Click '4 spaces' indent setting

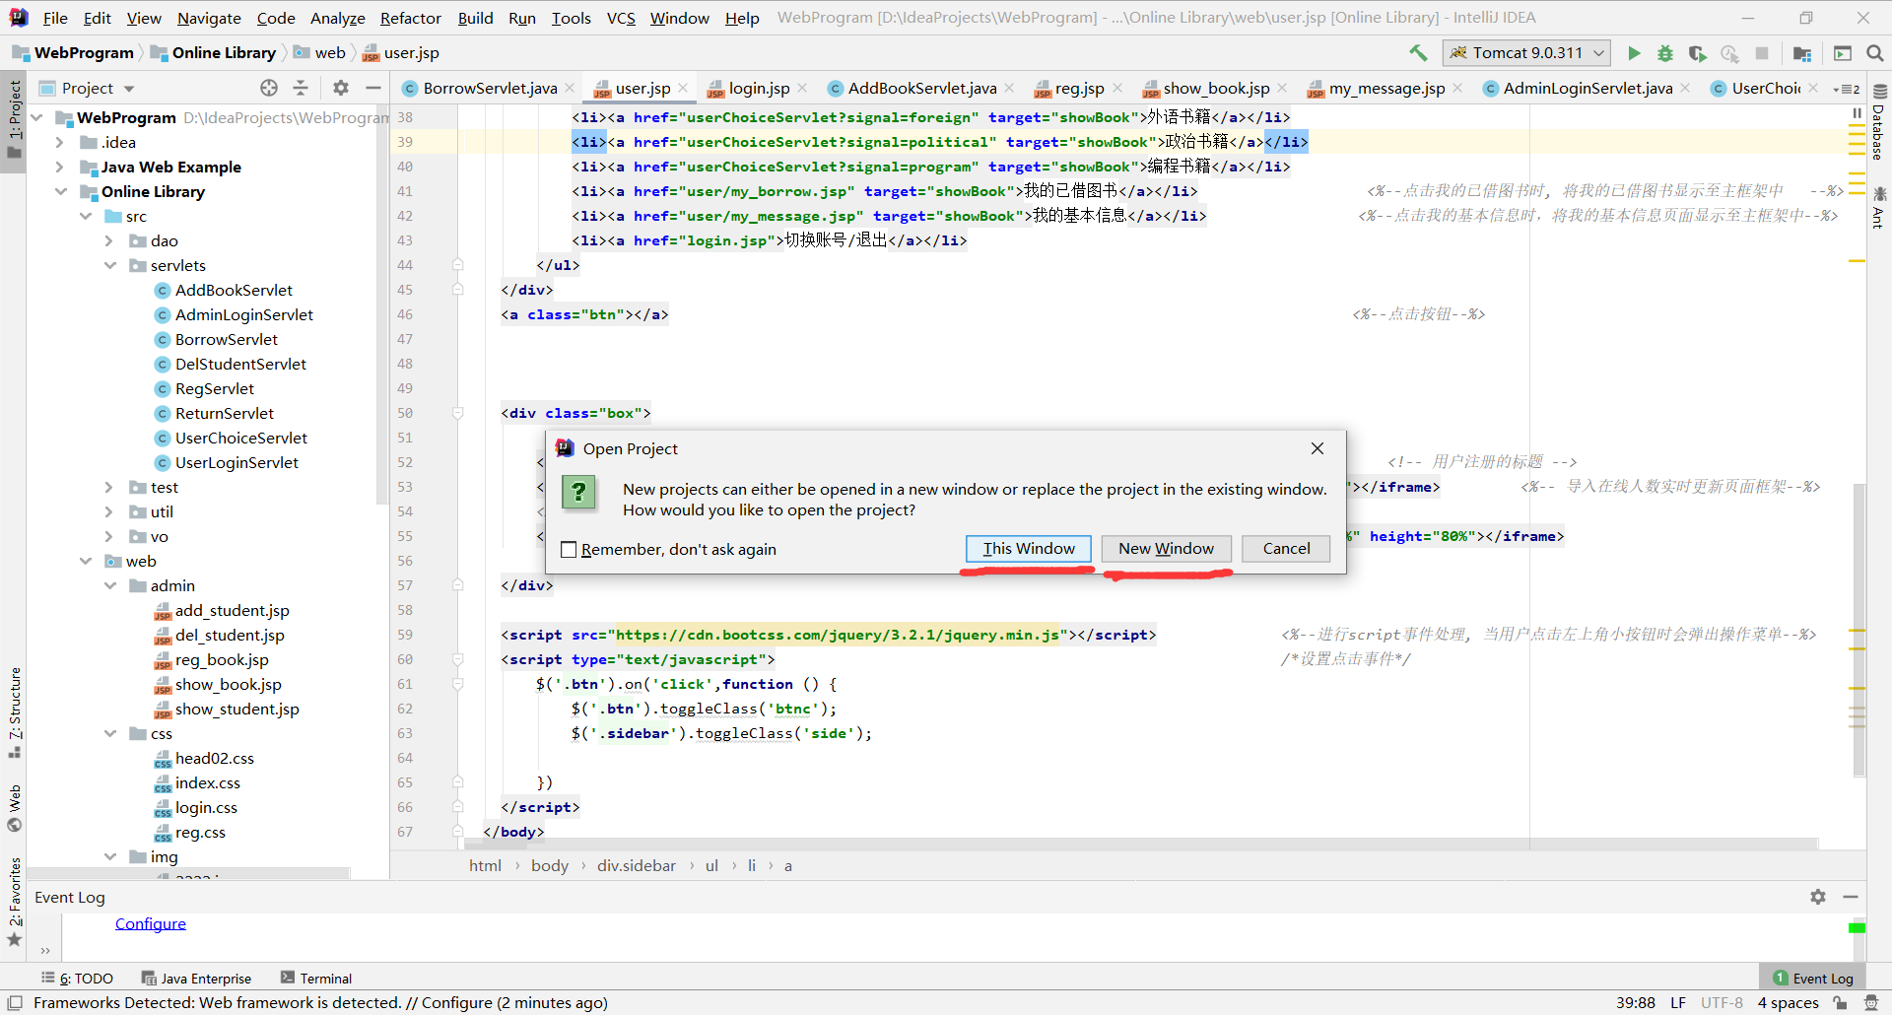[x=1788, y=1002]
